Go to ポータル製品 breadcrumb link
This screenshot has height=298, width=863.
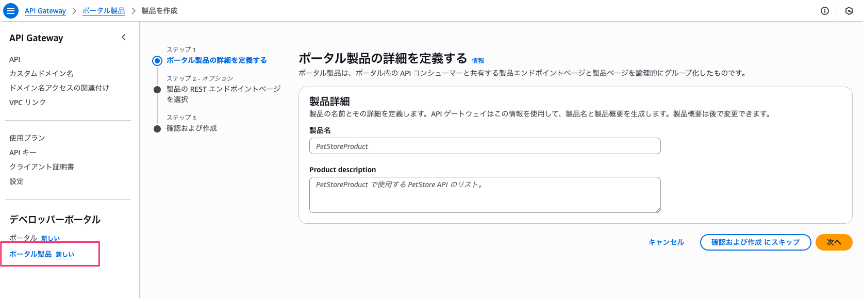pyautogui.click(x=104, y=11)
